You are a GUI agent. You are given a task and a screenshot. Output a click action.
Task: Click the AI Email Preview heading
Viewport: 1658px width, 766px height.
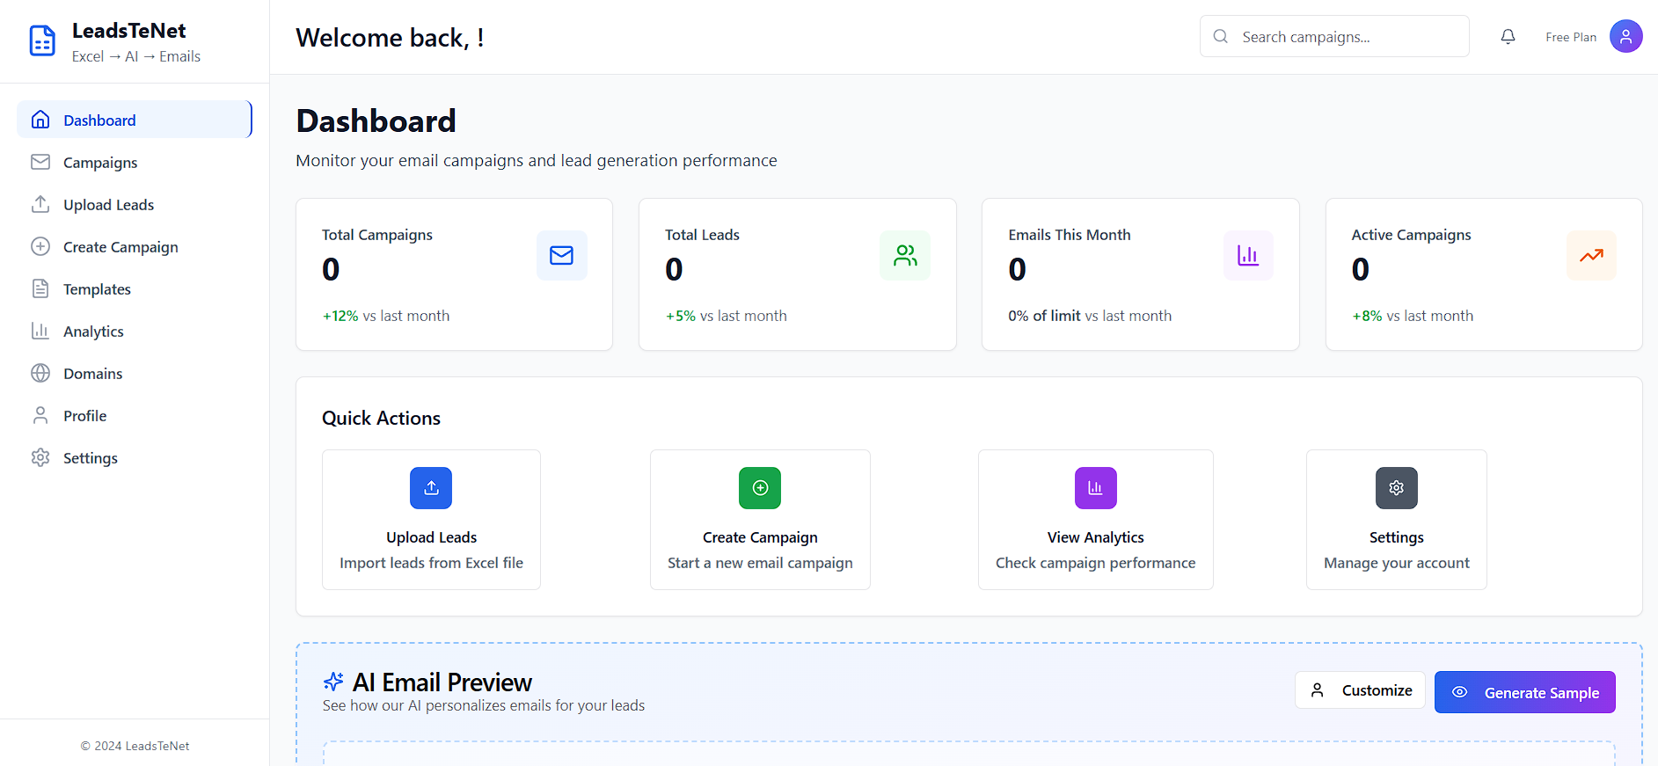click(x=442, y=682)
